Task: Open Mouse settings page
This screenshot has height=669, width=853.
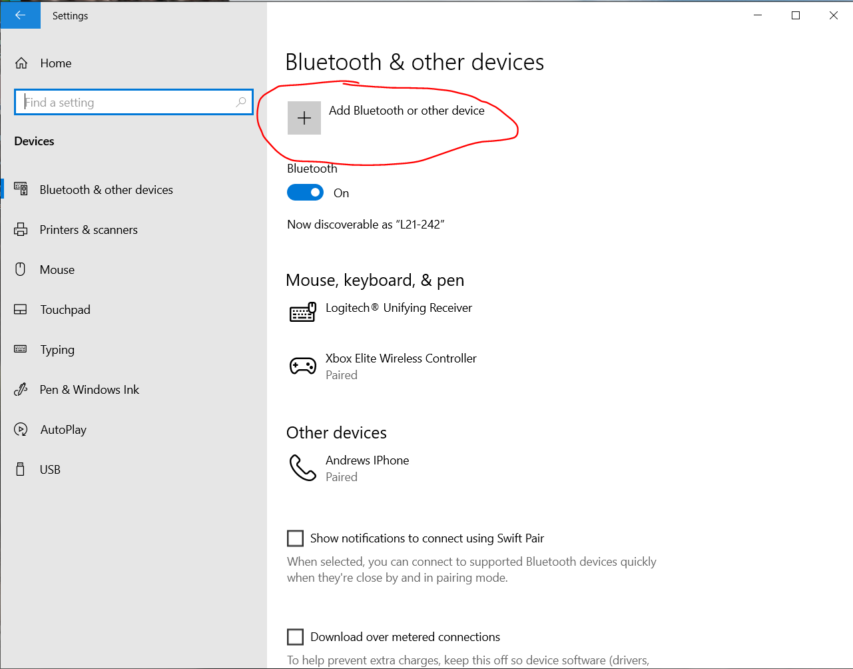Action: 57,270
